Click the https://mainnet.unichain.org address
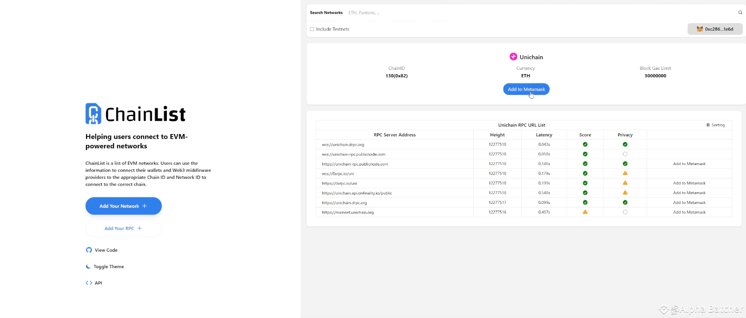 pos(348,213)
